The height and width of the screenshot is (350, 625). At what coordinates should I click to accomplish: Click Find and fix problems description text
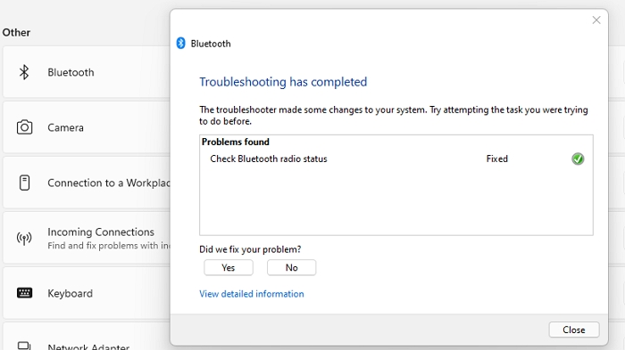click(x=109, y=246)
